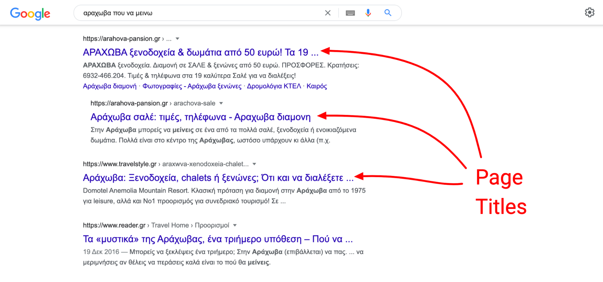Open result 'Τα «μυστικά» της Αράχωβας'

(x=218, y=239)
